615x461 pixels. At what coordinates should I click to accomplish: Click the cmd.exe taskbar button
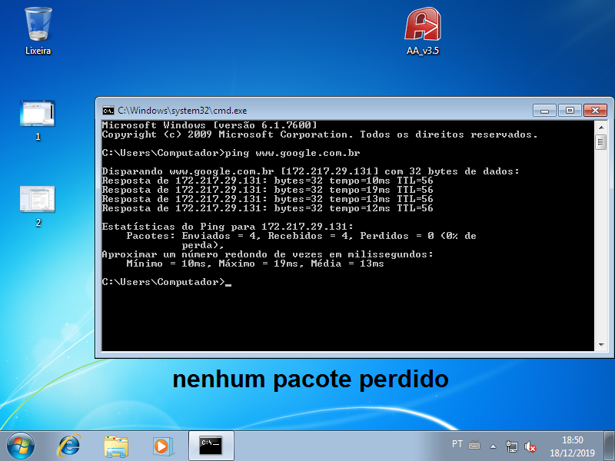[211, 446]
